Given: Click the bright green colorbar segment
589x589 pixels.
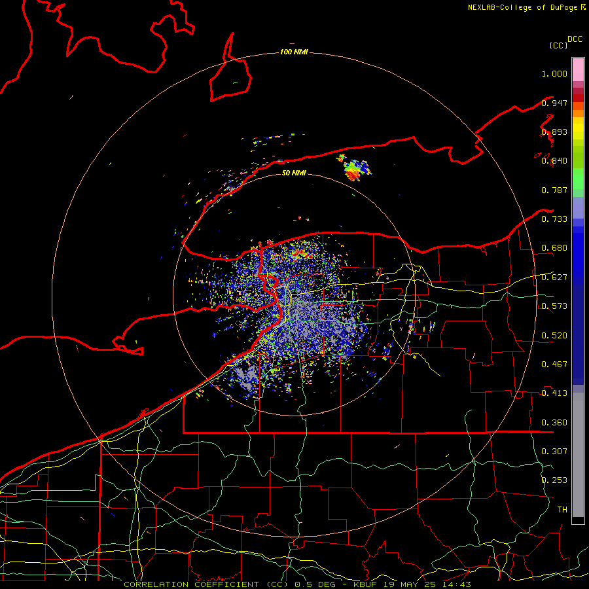Looking at the screenshot, I should click(578, 179).
